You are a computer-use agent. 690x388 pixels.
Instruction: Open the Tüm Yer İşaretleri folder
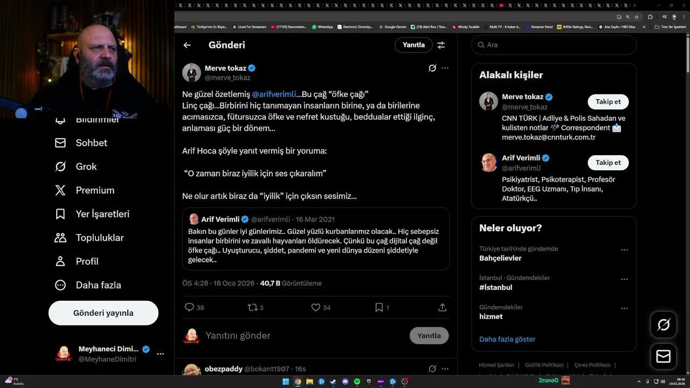[670, 26]
